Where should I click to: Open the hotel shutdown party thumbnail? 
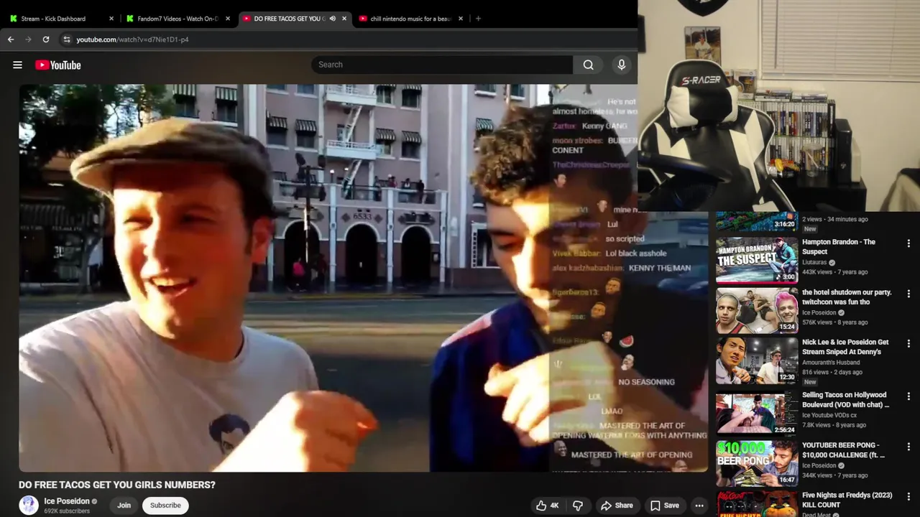pos(757,310)
